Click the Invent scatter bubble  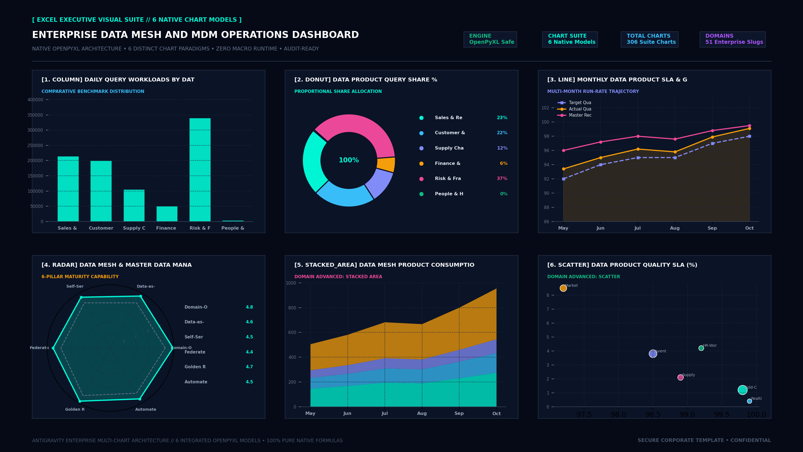tap(653, 354)
